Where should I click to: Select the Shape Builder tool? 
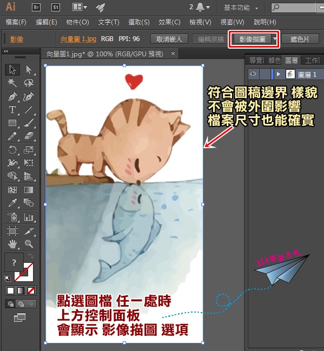(12, 176)
